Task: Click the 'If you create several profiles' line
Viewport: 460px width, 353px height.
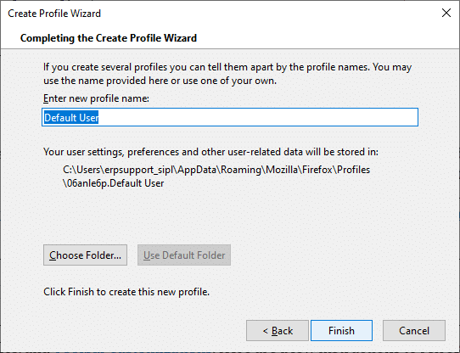Action: click(x=227, y=67)
